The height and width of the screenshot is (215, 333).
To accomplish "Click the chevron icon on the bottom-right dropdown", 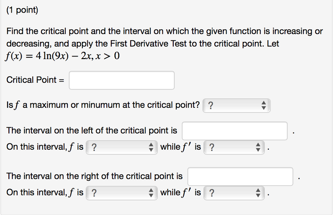I will (258, 193).
